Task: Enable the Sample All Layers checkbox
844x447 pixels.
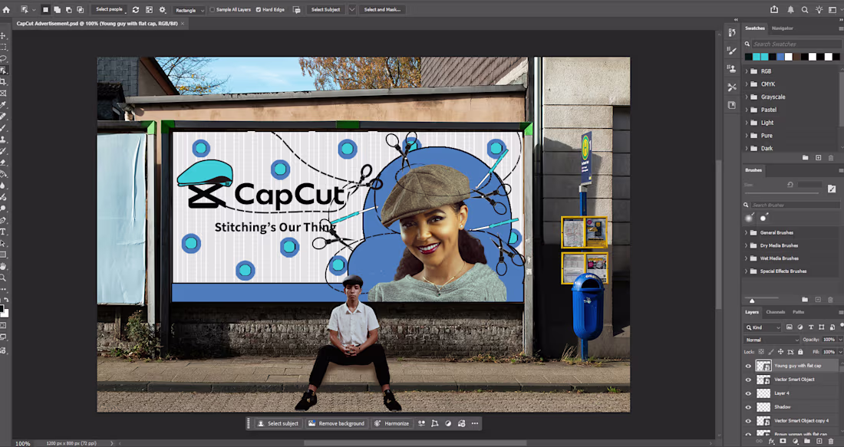Action: pyautogui.click(x=212, y=10)
